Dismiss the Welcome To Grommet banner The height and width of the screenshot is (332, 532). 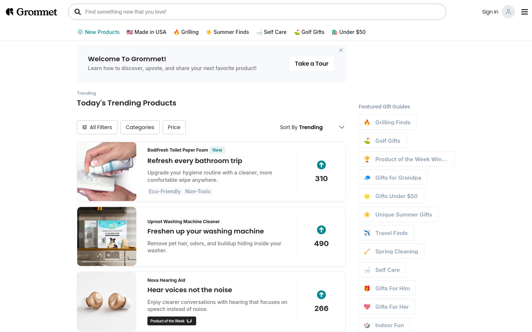[x=341, y=50]
